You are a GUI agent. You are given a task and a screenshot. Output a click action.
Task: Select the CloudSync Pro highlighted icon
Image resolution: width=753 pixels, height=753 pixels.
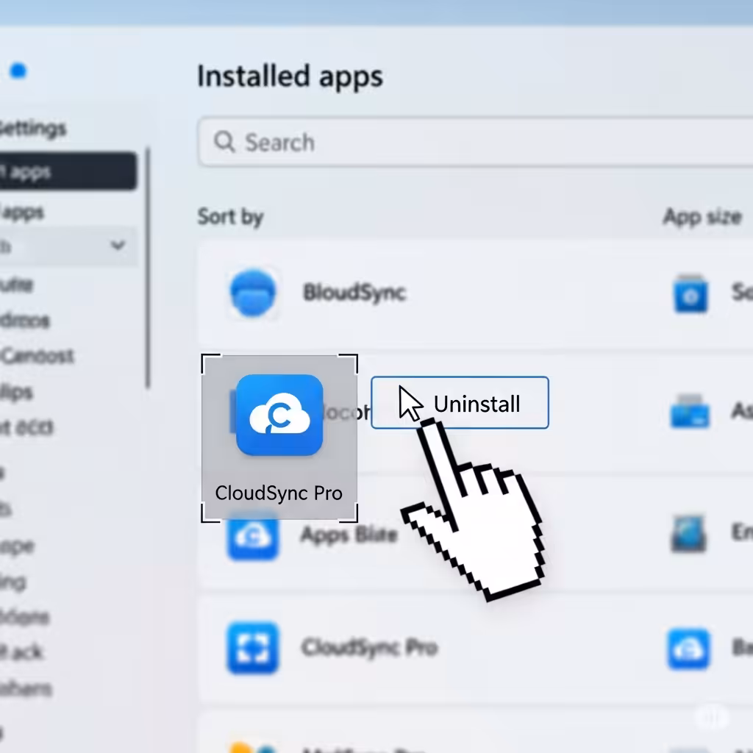279,415
